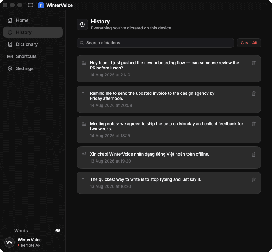Viewport: 272px width, 252px height.
Task: Focus the Search dictations field
Action: click(155, 43)
